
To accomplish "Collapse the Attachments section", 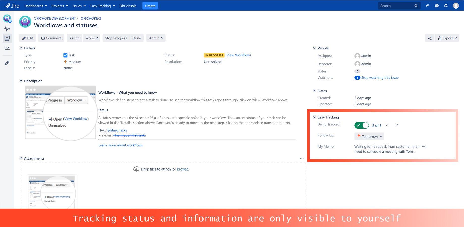I will point(21,158).
